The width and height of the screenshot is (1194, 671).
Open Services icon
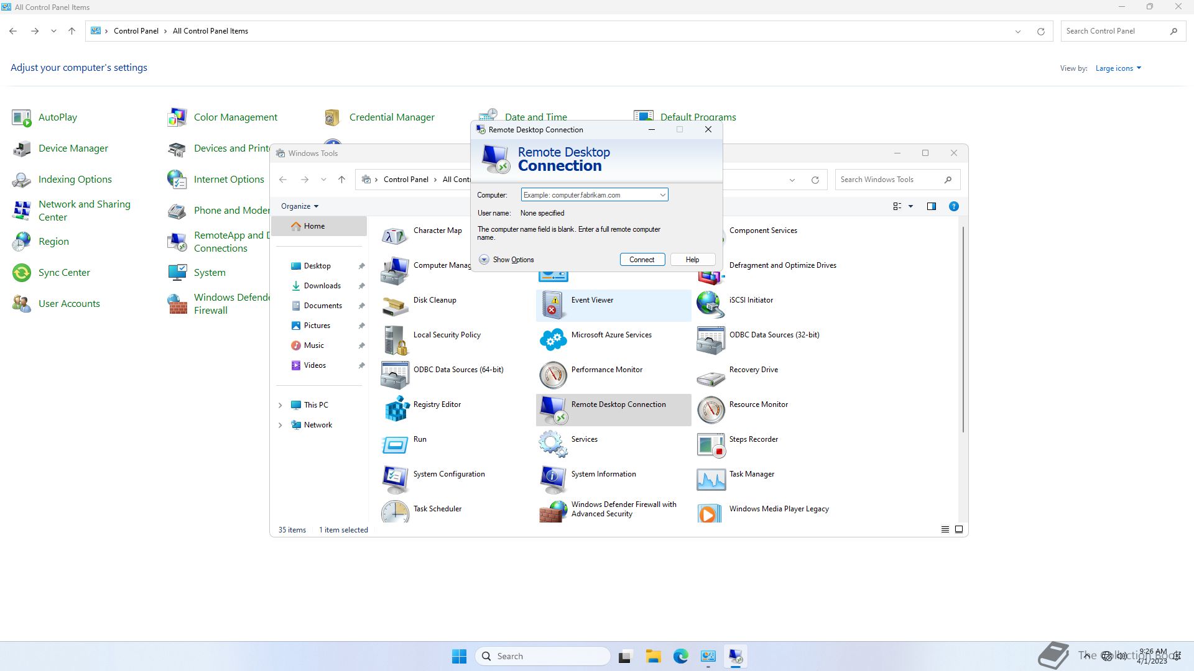pos(553,445)
